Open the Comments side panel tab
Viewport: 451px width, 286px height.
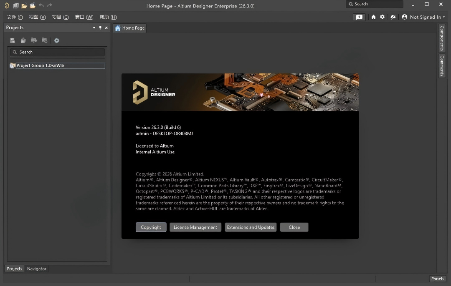click(x=442, y=66)
